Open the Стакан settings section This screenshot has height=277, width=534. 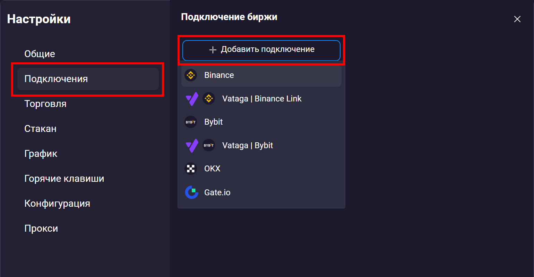41,129
